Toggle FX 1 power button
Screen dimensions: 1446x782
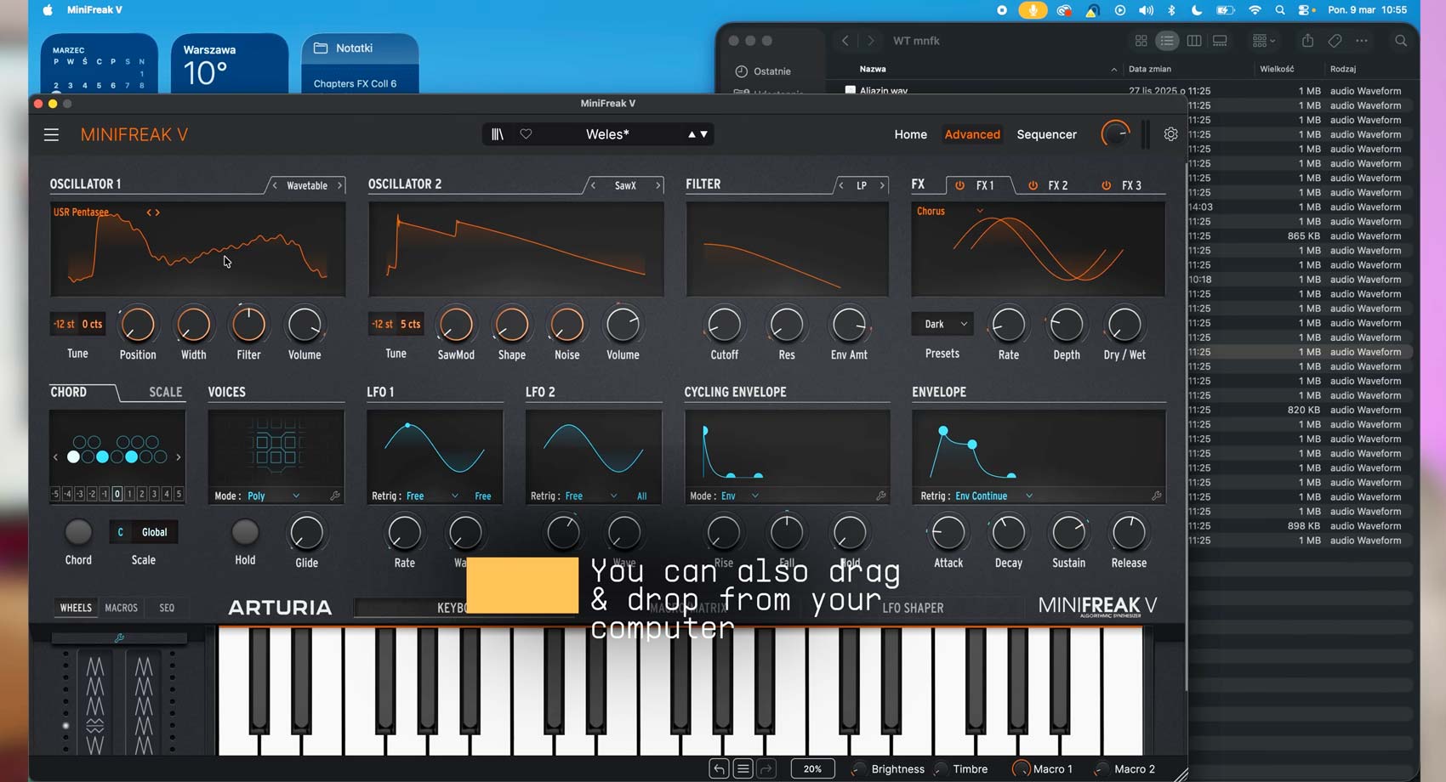959,185
